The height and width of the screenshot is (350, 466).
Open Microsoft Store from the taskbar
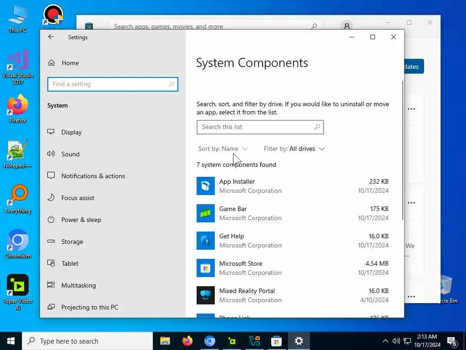coord(276,341)
